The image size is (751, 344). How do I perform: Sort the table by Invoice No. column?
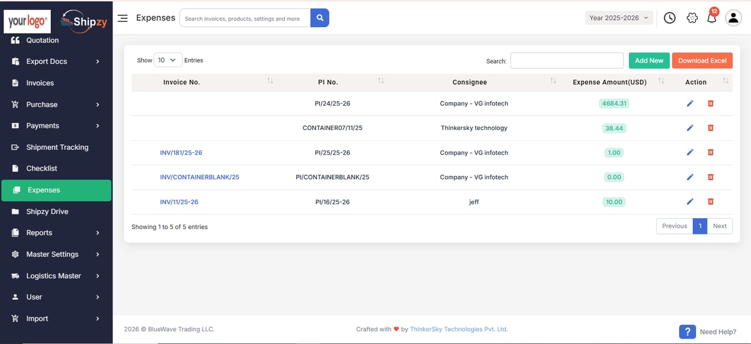pyautogui.click(x=181, y=82)
